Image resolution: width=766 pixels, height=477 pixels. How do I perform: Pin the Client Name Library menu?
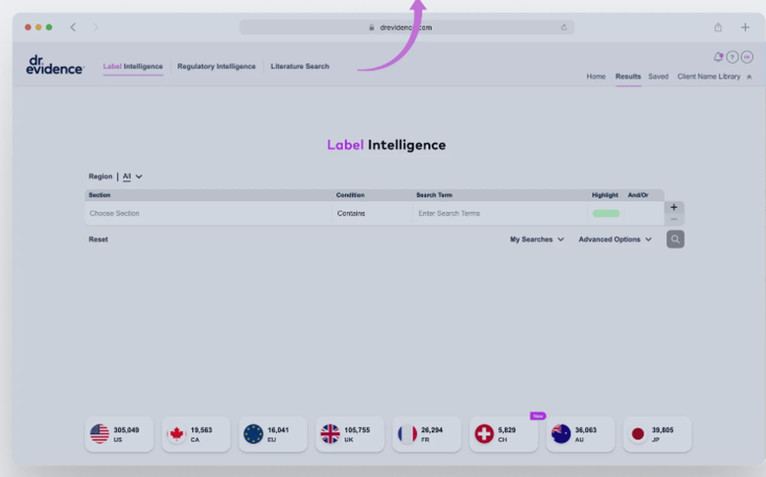click(x=750, y=77)
